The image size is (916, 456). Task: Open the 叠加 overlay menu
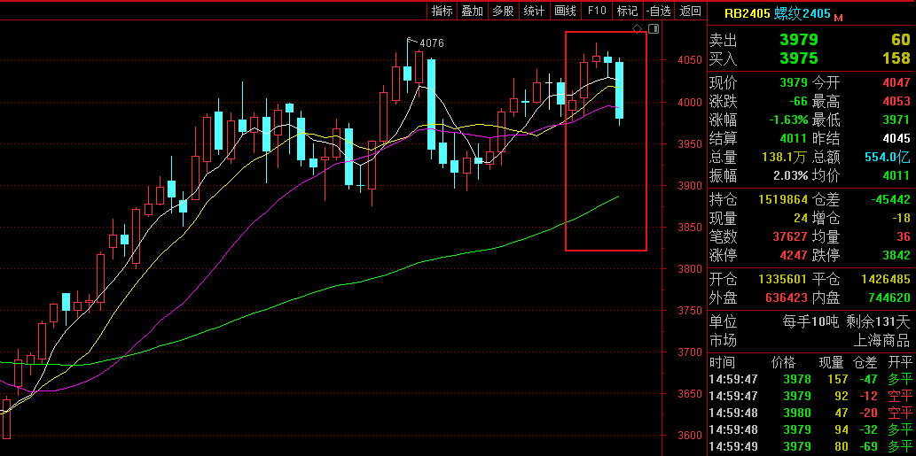point(473,11)
